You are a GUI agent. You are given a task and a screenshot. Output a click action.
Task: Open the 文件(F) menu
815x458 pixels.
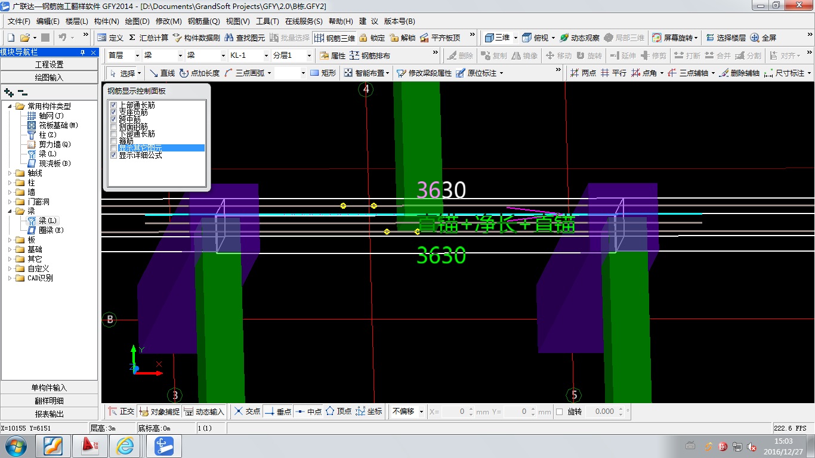18,21
